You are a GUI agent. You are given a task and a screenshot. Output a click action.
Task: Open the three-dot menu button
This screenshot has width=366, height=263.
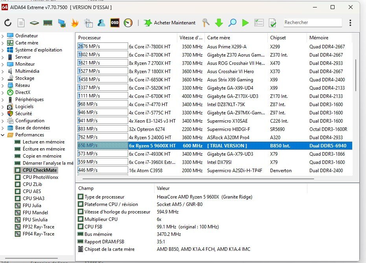350,23
